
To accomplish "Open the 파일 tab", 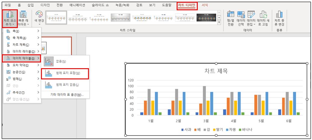I will point(8,5).
